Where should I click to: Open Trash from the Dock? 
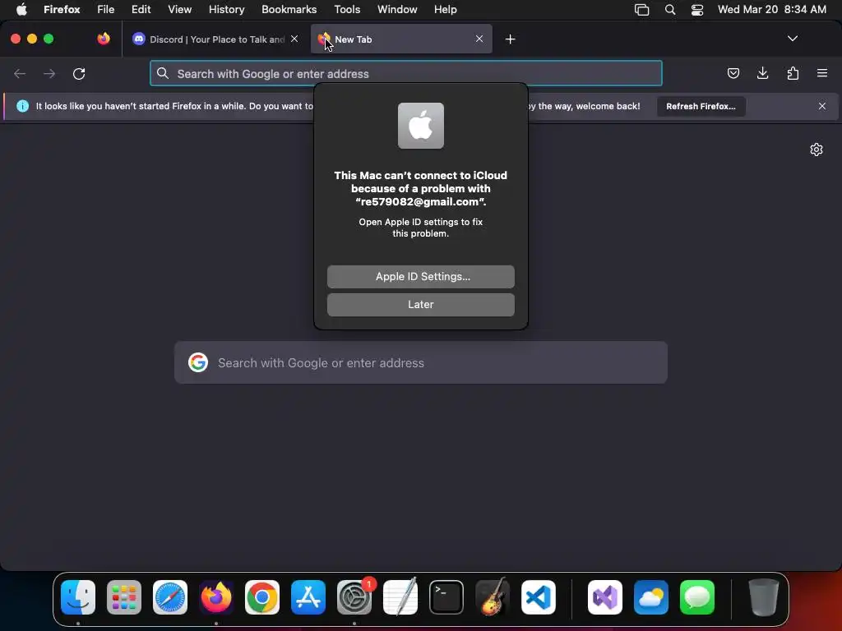[763, 596]
